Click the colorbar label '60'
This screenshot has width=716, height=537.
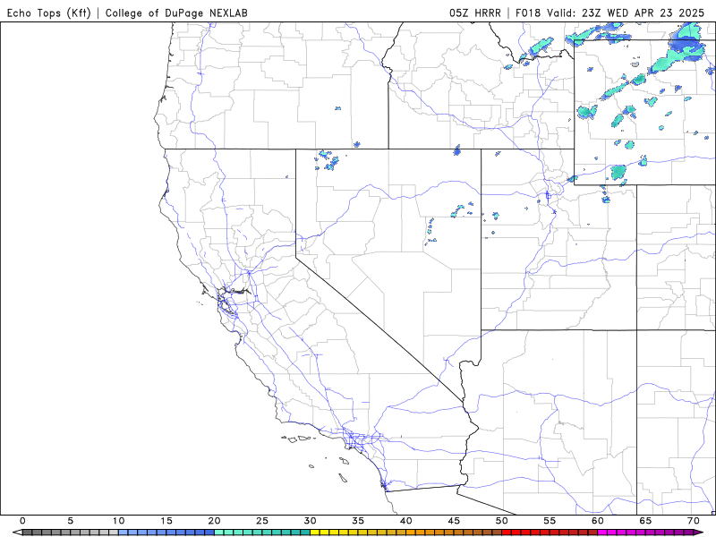click(x=598, y=521)
